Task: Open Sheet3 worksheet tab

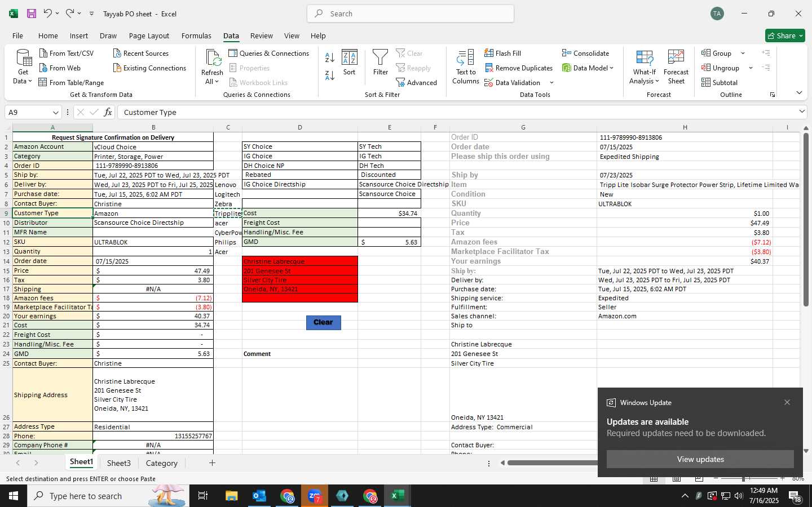Action: click(119, 463)
